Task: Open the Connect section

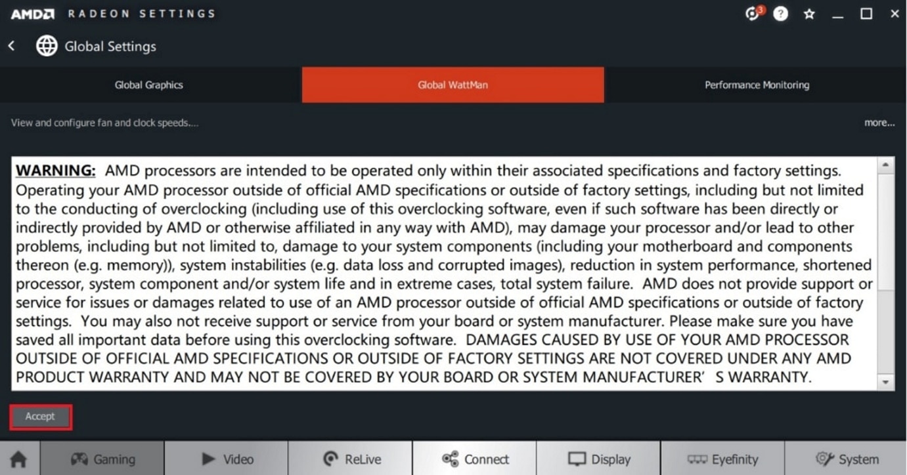Action: point(474,459)
